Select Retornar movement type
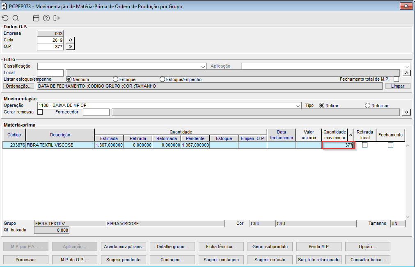 pos(367,105)
